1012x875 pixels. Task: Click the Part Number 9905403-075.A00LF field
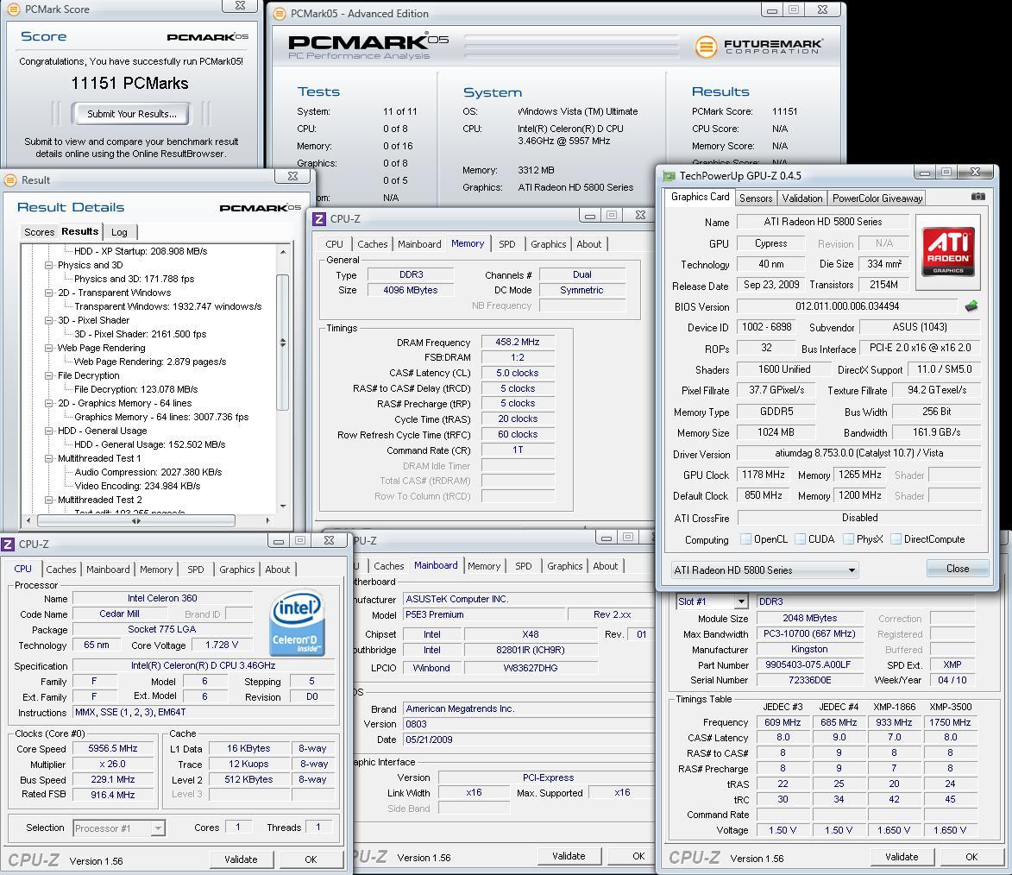tap(808, 665)
